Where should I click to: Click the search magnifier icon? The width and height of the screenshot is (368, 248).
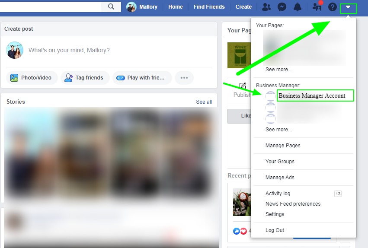[111, 6]
